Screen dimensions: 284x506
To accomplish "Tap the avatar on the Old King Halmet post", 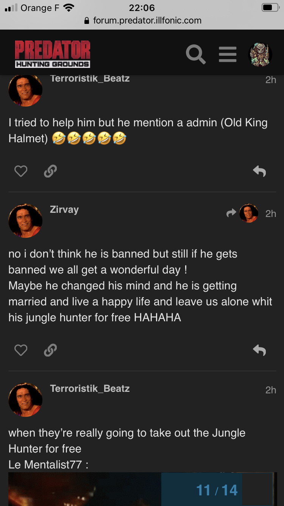I will [x=25, y=90].
